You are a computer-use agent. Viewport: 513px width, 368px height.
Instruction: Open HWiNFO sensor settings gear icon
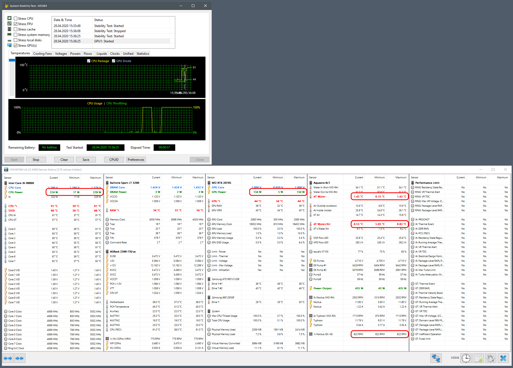(x=491, y=358)
